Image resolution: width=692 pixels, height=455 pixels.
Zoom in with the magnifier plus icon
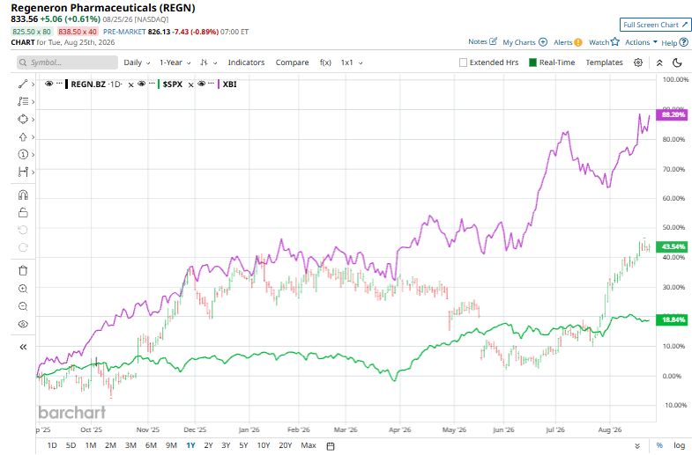click(x=23, y=289)
